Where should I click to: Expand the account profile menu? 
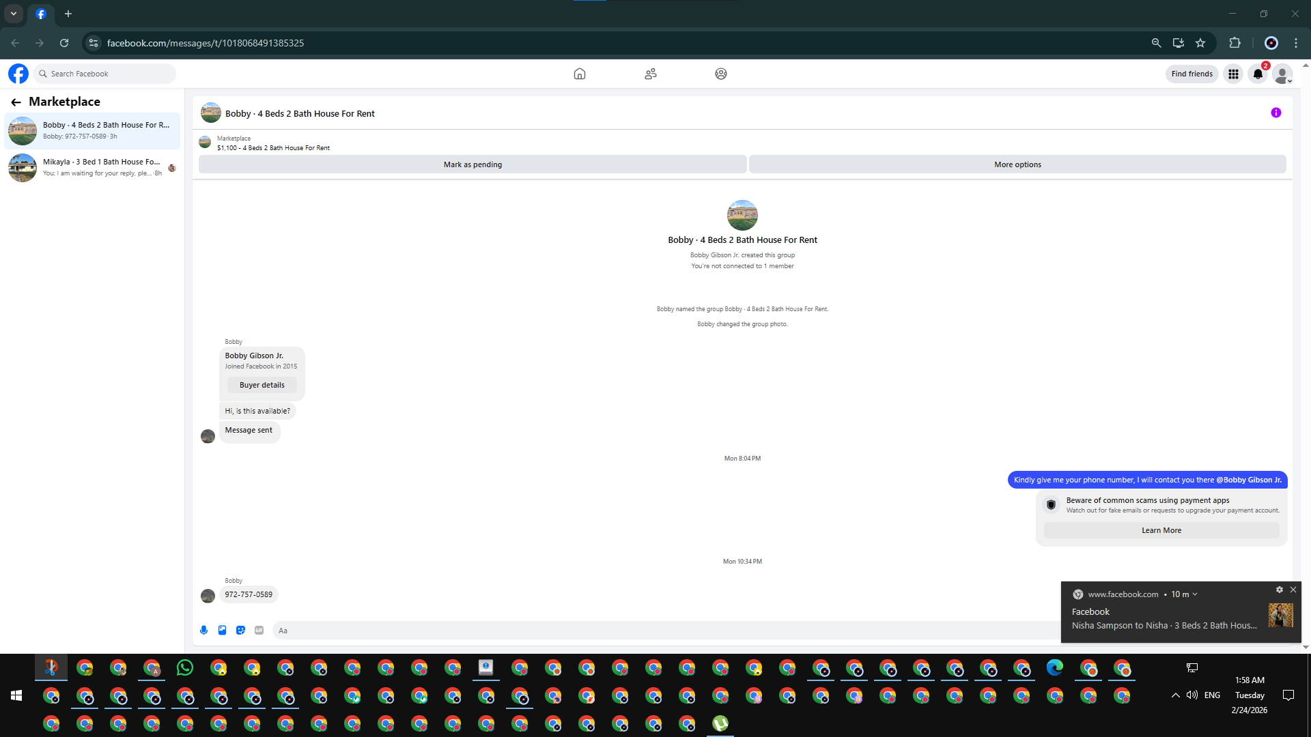coord(1282,74)
